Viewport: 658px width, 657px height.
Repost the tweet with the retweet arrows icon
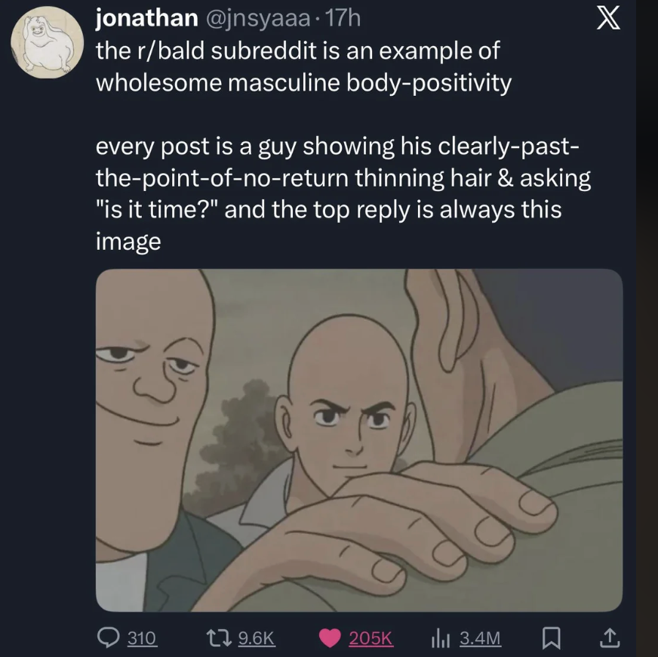point(220,637)
